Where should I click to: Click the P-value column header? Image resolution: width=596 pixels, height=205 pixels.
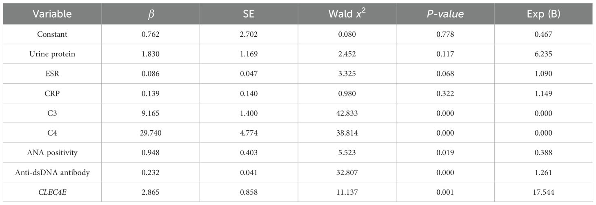(x=445, y=14)
